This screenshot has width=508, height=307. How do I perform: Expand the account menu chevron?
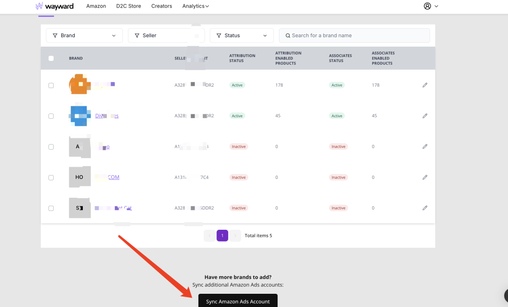click(x=437, y=6)
